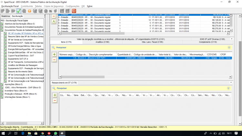Select Produção e Estoque - RCPE (Bloco K)
This screenshot has width=242, height=136.
tap(21, 94)
